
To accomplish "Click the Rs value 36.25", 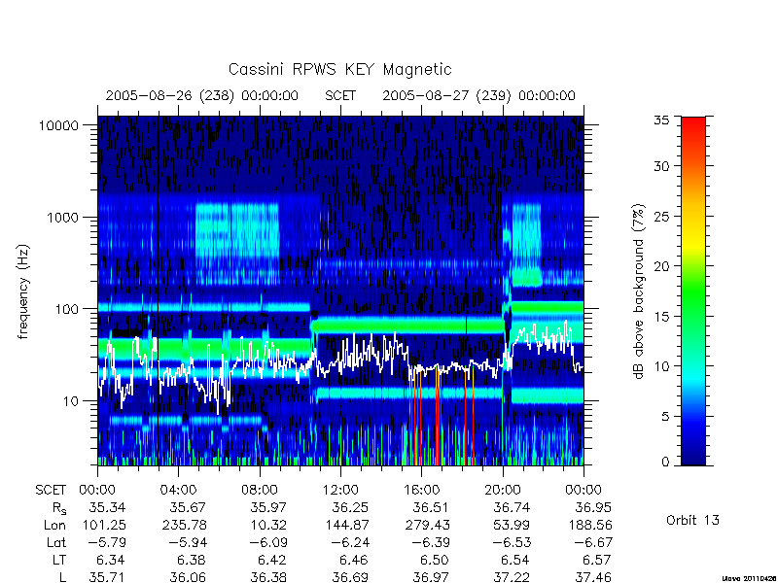I will (350, 508).
